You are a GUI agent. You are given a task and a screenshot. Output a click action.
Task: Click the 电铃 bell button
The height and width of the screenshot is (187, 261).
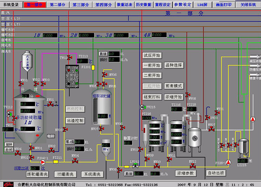51,136
